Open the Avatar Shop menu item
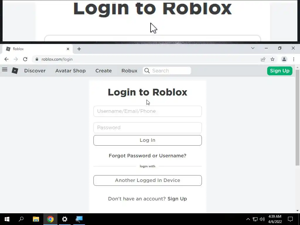 [70, 71]
